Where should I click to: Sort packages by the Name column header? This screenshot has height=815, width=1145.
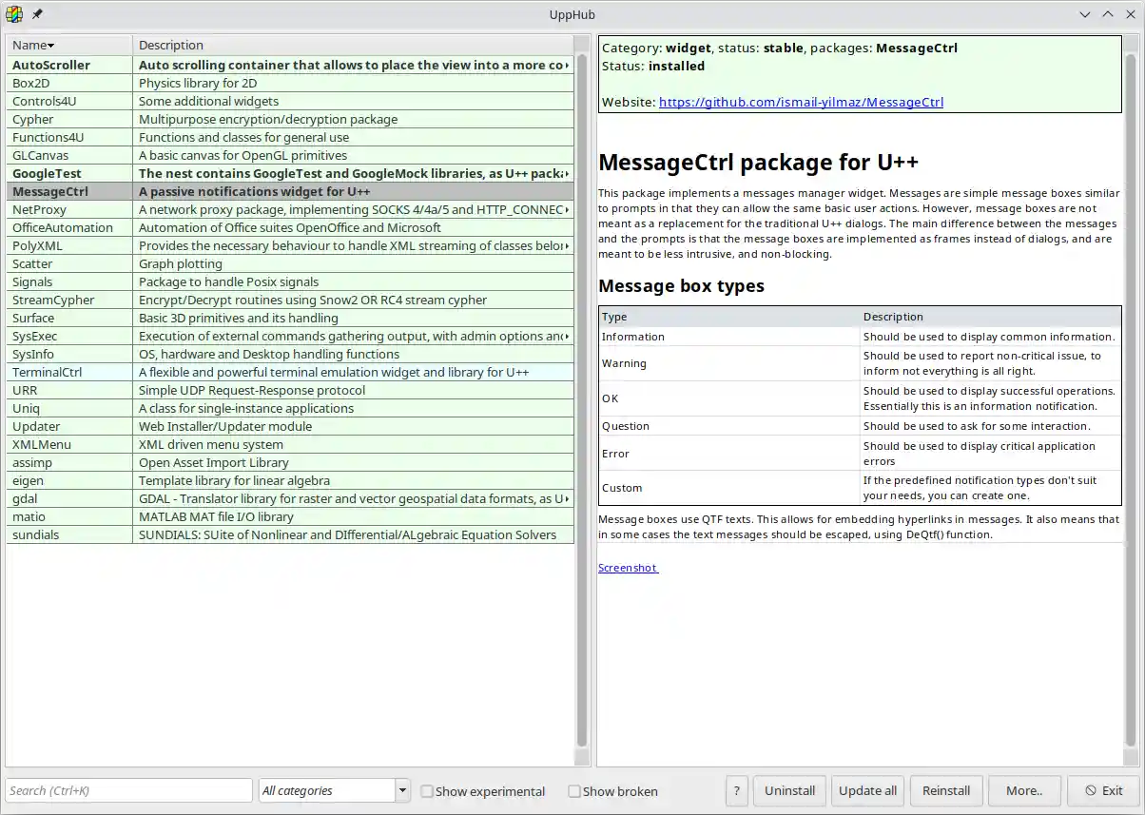31,45
